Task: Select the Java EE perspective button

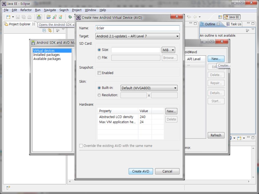Action: (232, 17)
